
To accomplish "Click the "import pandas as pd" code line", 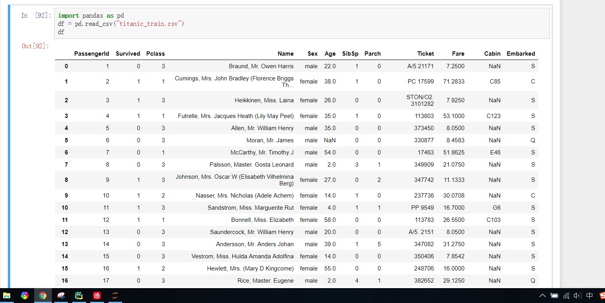I will pos(91,16).
